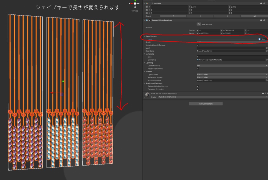This screenshot has height=180, width=268.
Task: Open the material's preset icon
Action: pos(265,93)
